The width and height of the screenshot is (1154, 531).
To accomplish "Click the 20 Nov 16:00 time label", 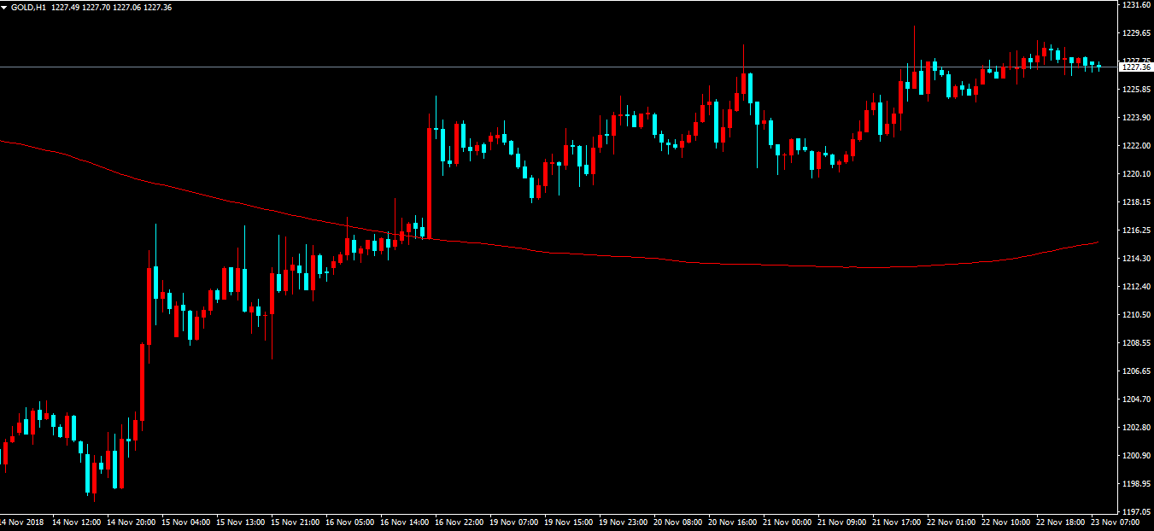I will click(x=732, y=522).
